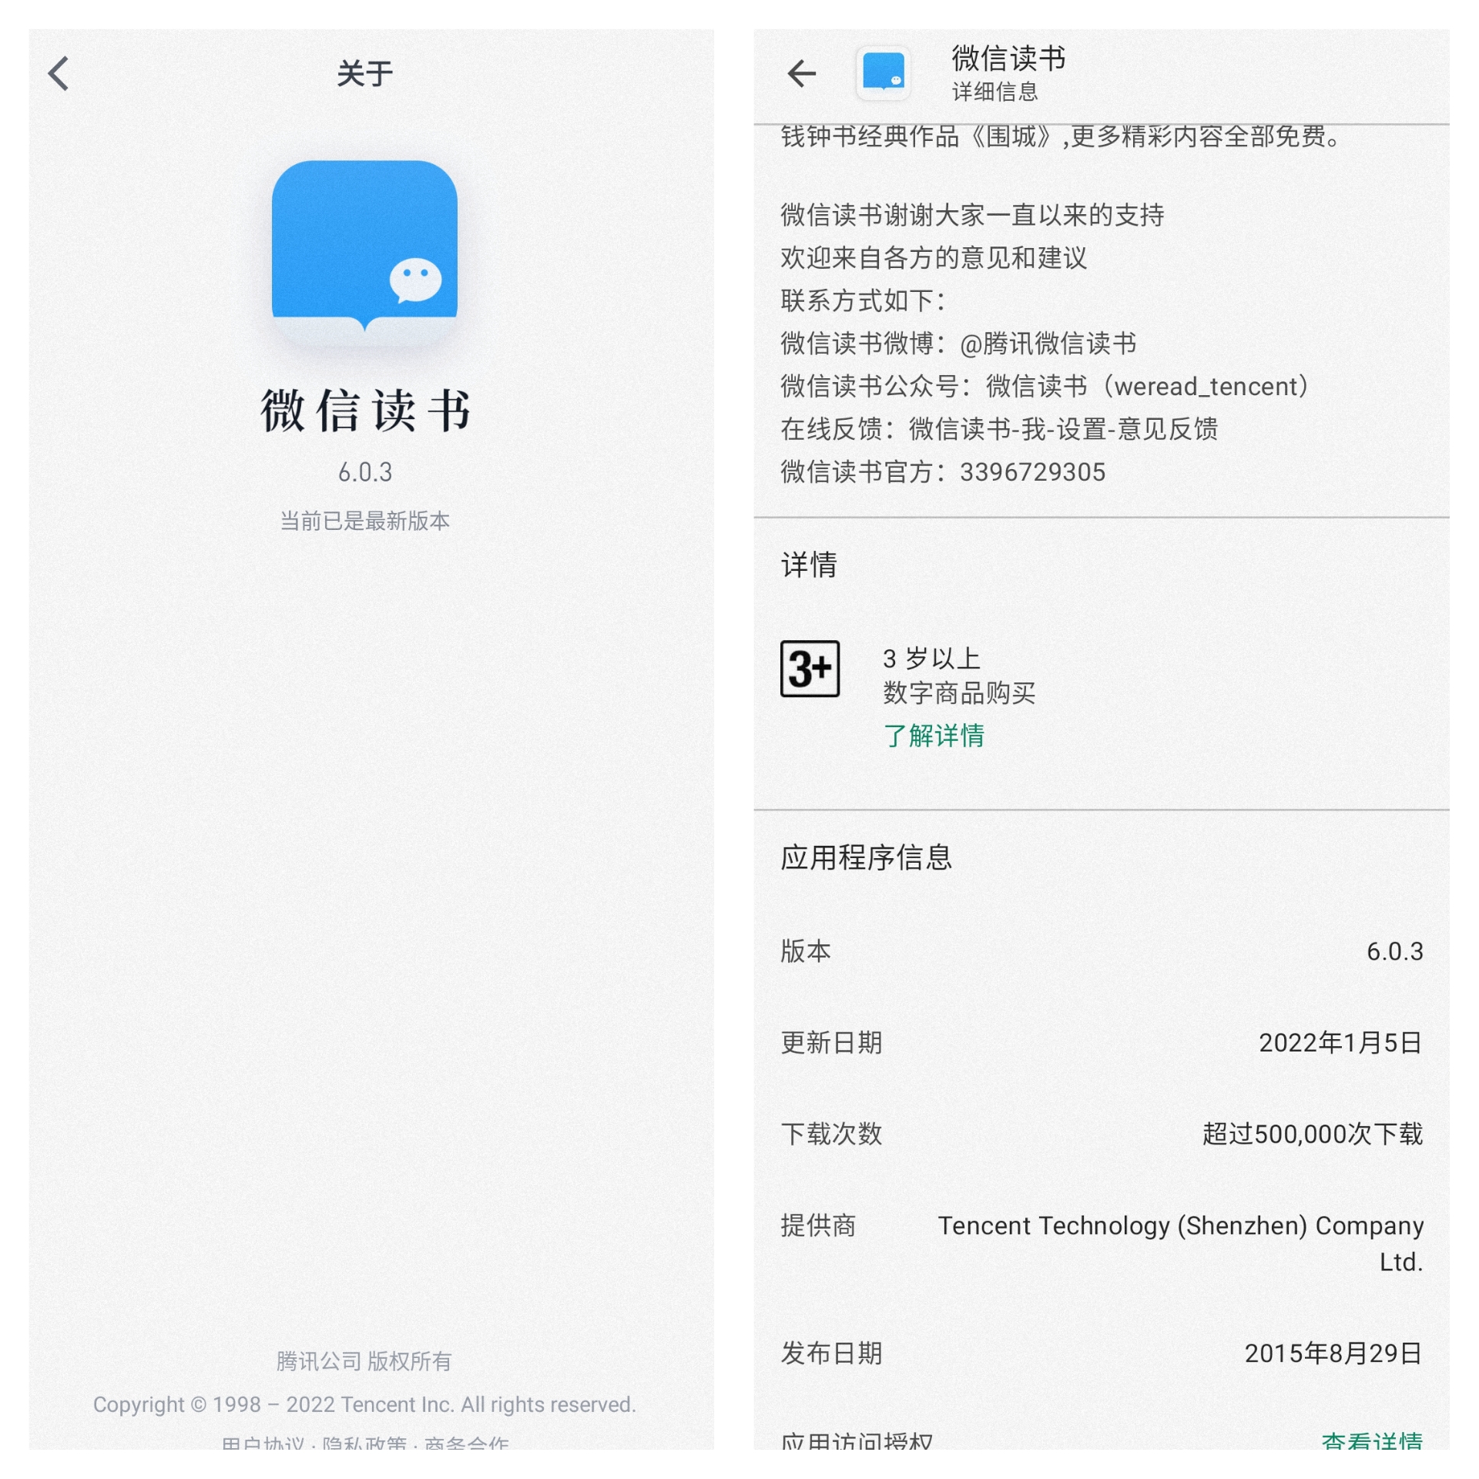
Task: Tap the large blue 微信读书 logo
Action: coord(364,253)
